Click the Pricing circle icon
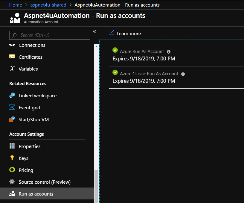This screenshot has height=203, width=244. pyautogui.click(x=12, y=170)
